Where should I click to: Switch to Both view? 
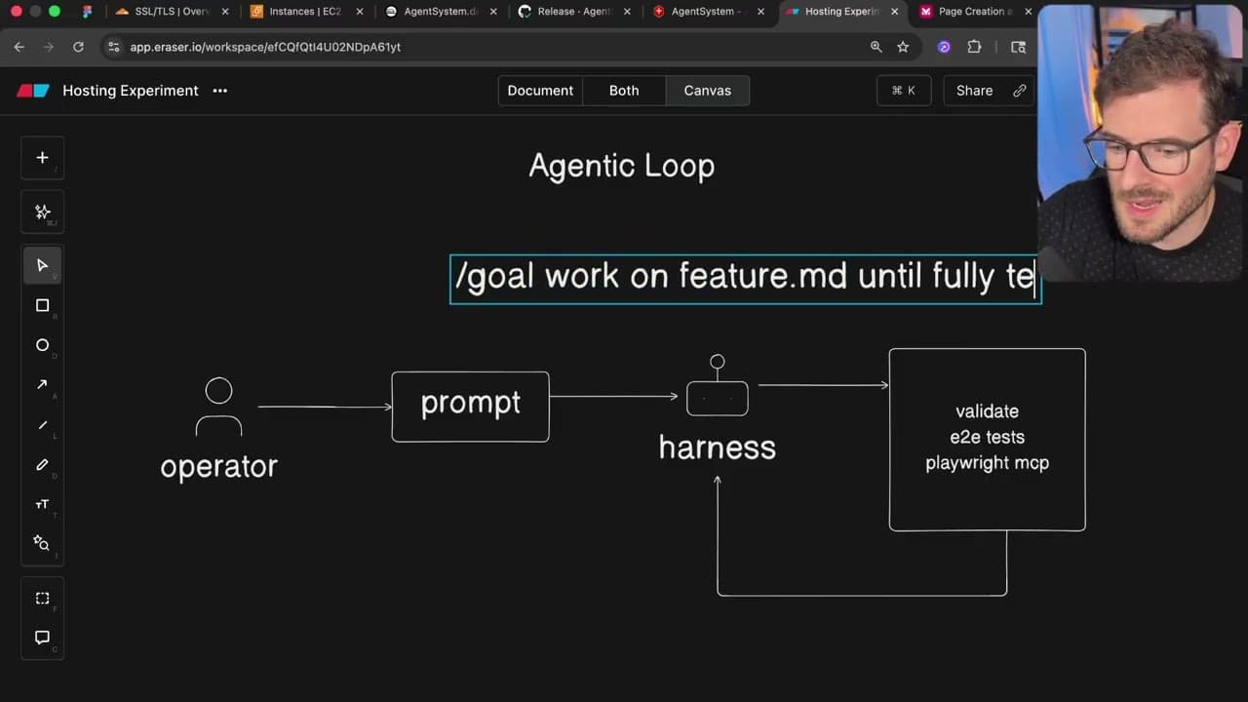[624, 91]
